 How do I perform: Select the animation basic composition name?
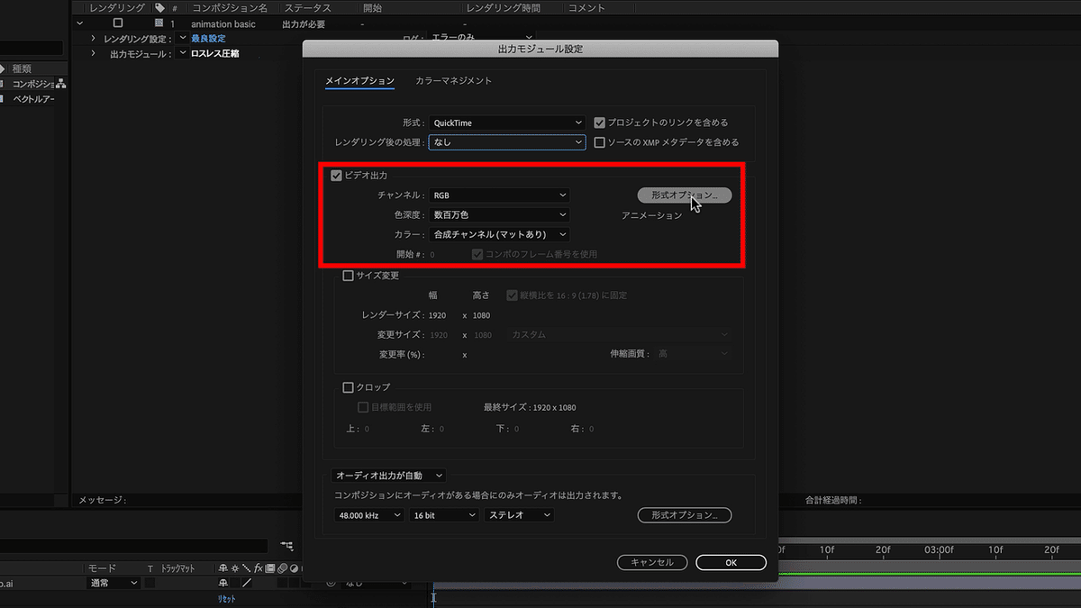(223, 23)
